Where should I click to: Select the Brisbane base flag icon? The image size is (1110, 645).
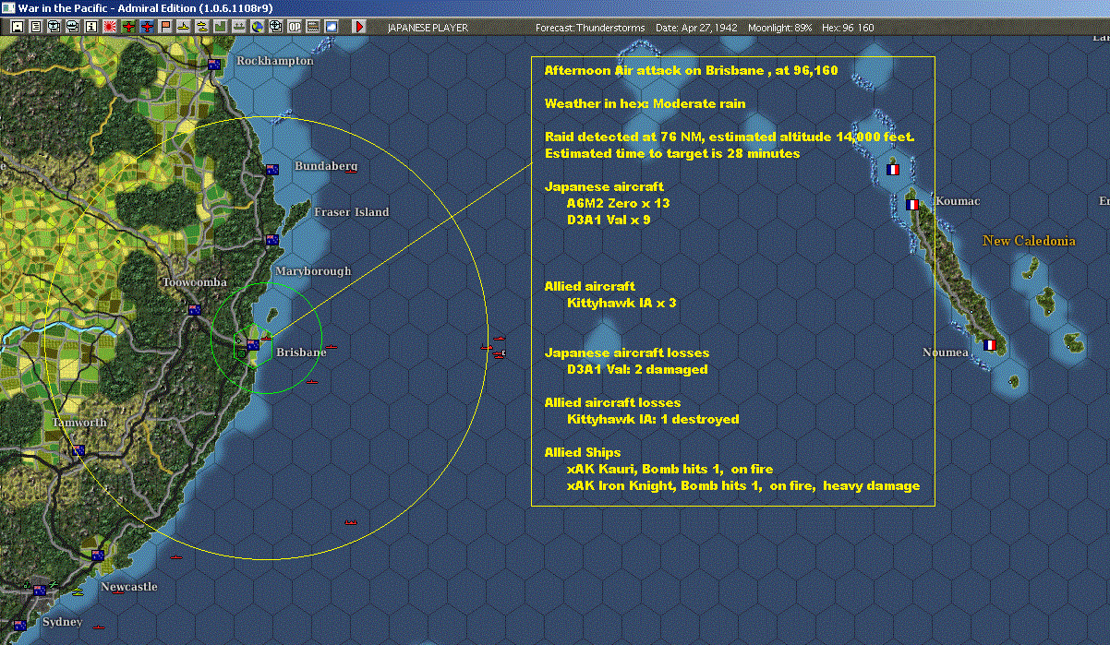[252, 345]
